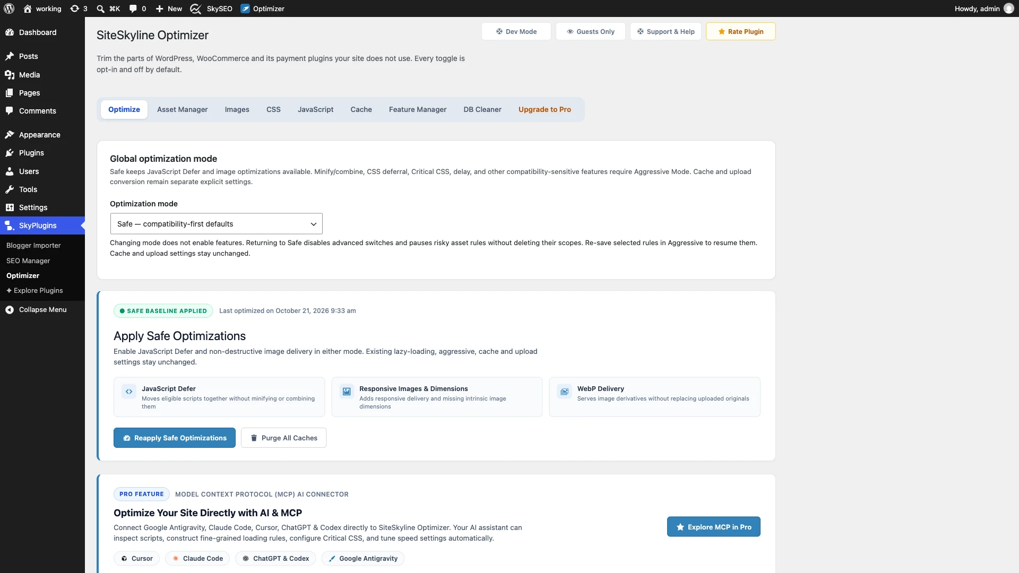Screen dimensions: 1019x573
Task: Click the Google Antigravity chip
Action: click(362, 558)
